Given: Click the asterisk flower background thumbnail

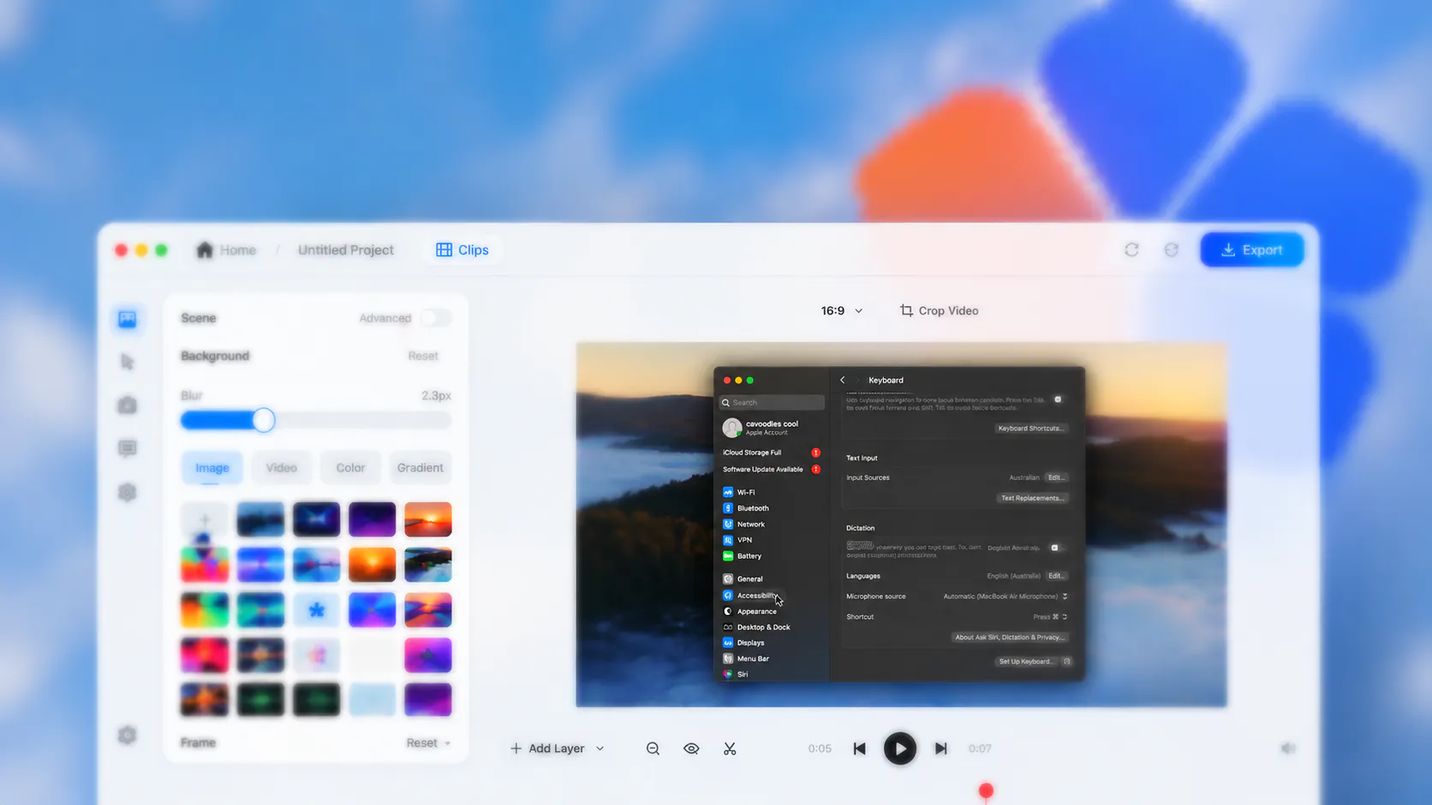Looking at the screenshot, I should tap(316, 610).
